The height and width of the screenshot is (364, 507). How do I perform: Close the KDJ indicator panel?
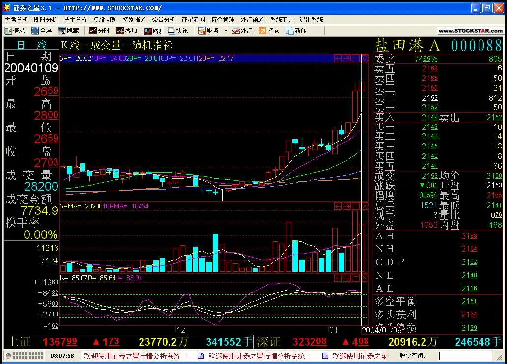tap(365, 278)
